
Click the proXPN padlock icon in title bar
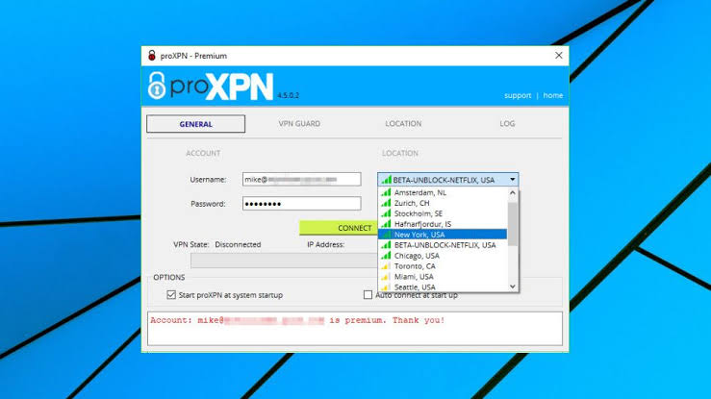(x=152, y=56)
